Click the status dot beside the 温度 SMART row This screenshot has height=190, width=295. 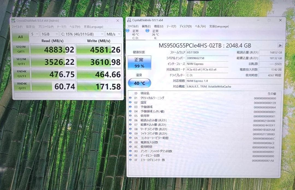[x=131, y=102]
